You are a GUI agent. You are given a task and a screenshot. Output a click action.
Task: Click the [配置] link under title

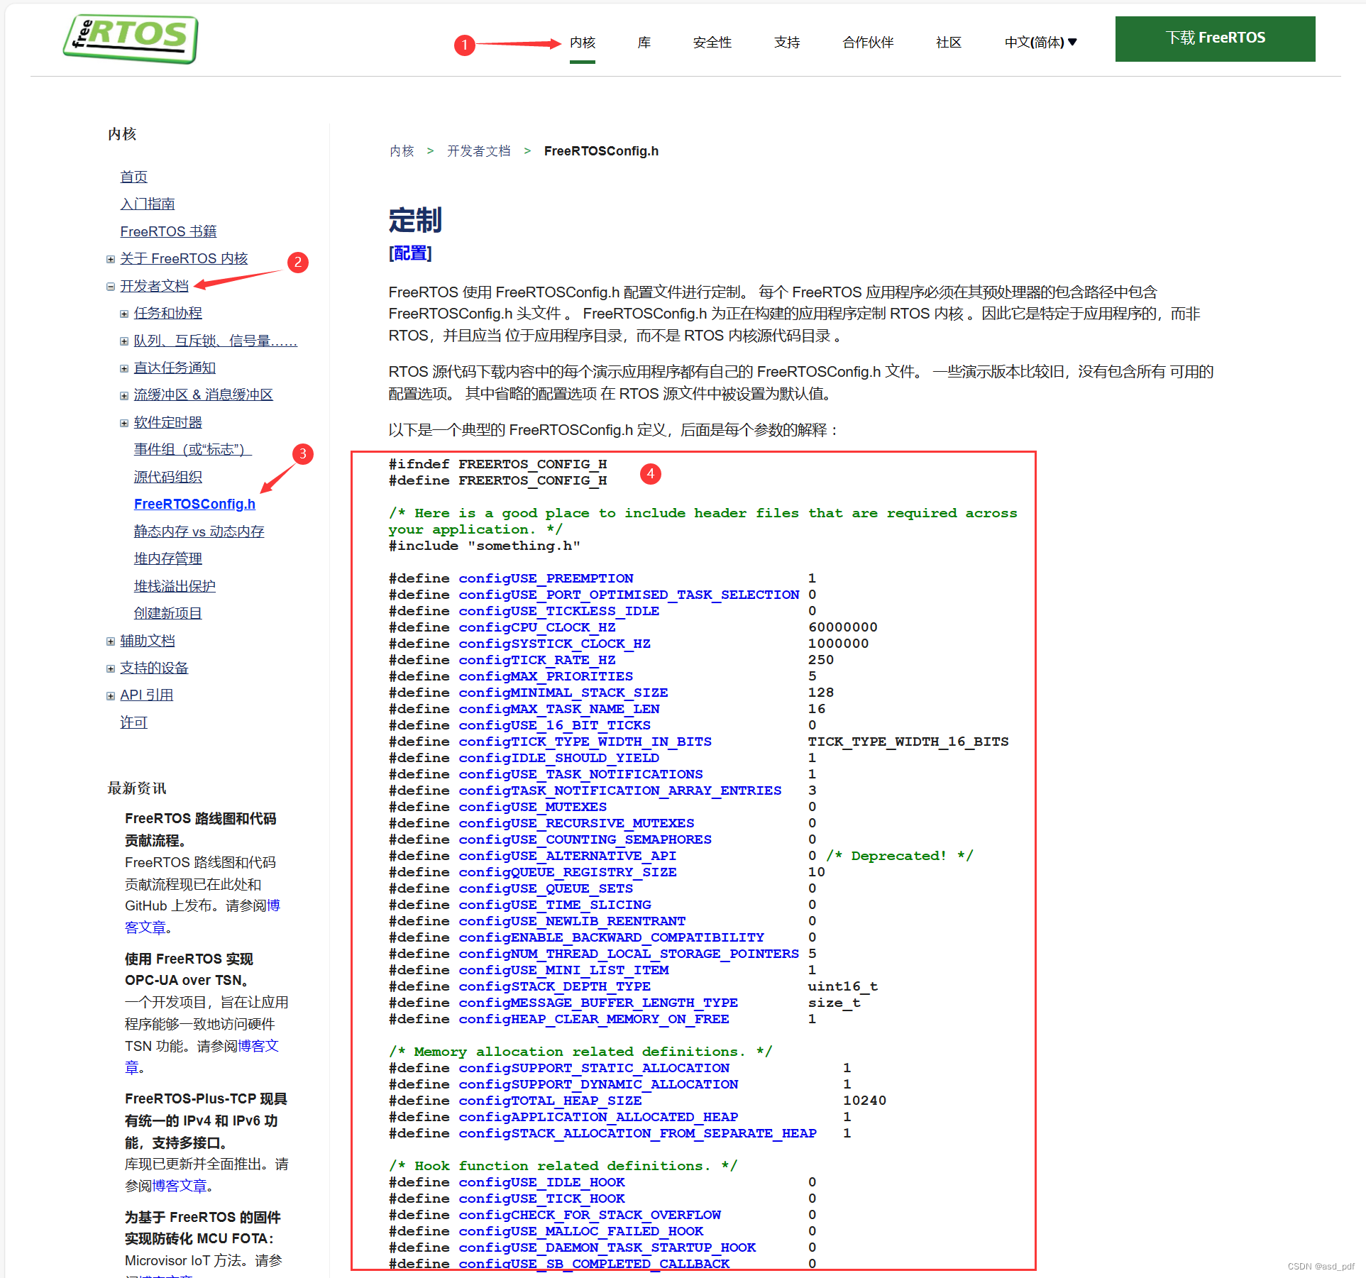point(410,253)
